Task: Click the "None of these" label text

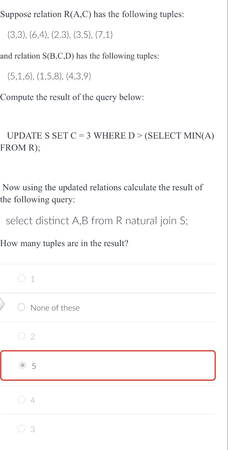Action: tap(55, 308)
